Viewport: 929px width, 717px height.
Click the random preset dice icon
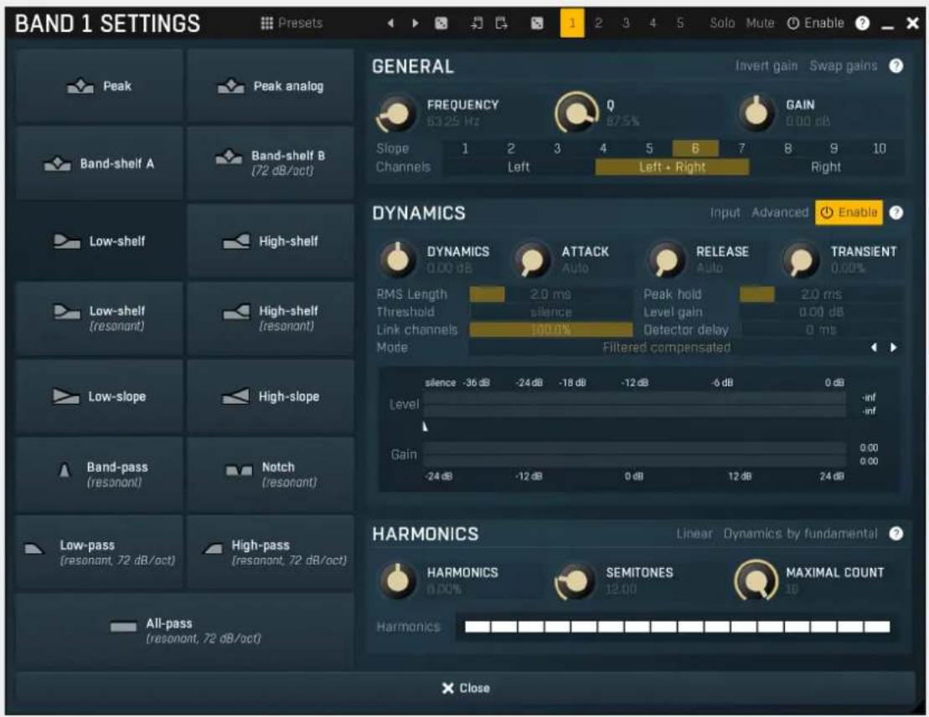(x=441, y=23)
